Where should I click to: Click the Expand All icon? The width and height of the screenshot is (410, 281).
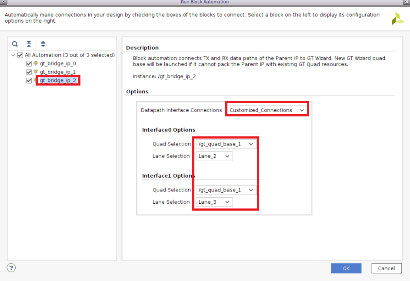coord(43,44)
